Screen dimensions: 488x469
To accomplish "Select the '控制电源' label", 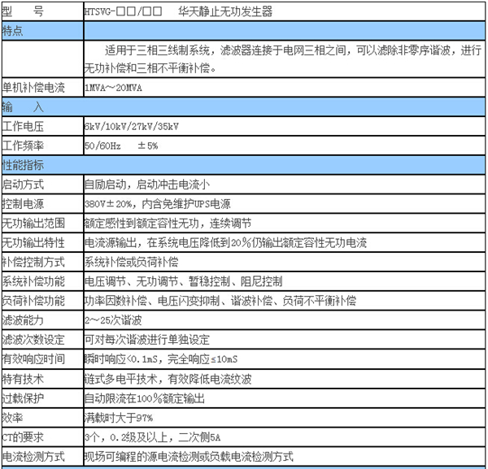I will (x=23, y=204).
